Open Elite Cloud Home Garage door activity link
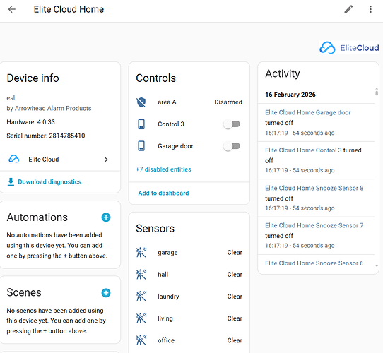Viewport: 383px width, 353px height. coord(308,112)
